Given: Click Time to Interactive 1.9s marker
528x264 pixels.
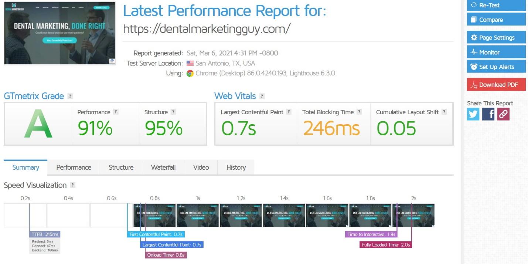Looking at the screenshot, I should 371,234.
